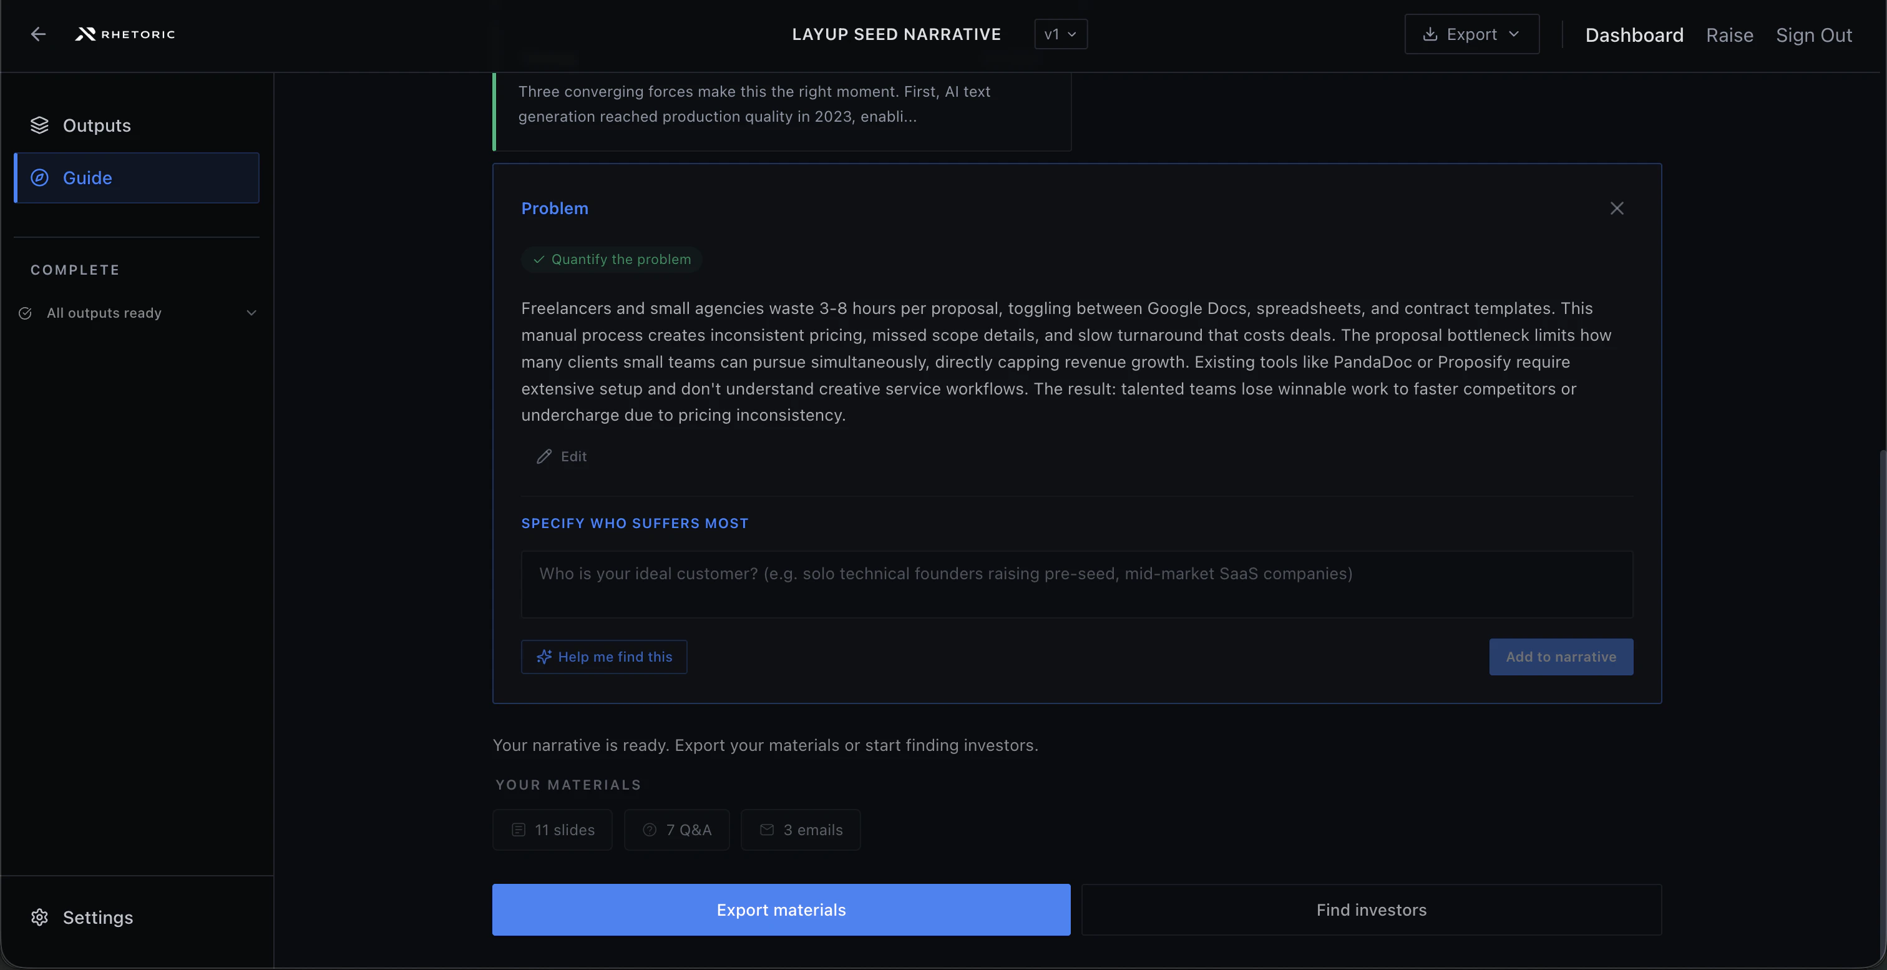Image resolution: width=1887 pixels, height=970 pixels.
Task: Close the Problem panel
Action: click(x=1617, y=209)
